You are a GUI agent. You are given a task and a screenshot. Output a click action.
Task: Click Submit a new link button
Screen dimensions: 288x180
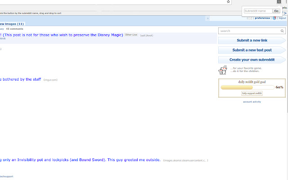click(x=252, y=40)
